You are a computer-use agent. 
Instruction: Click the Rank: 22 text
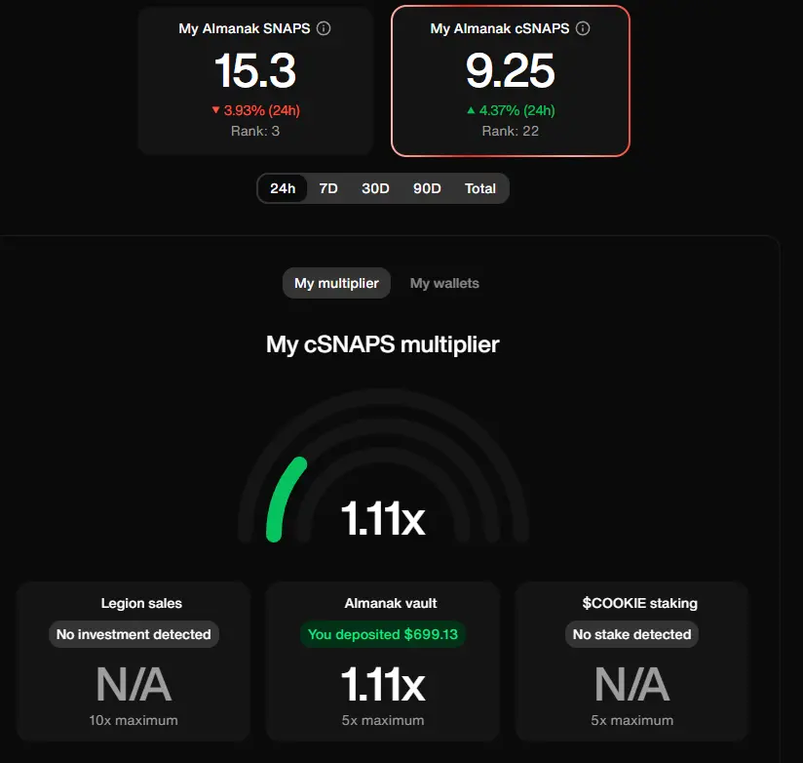[510, 132]
